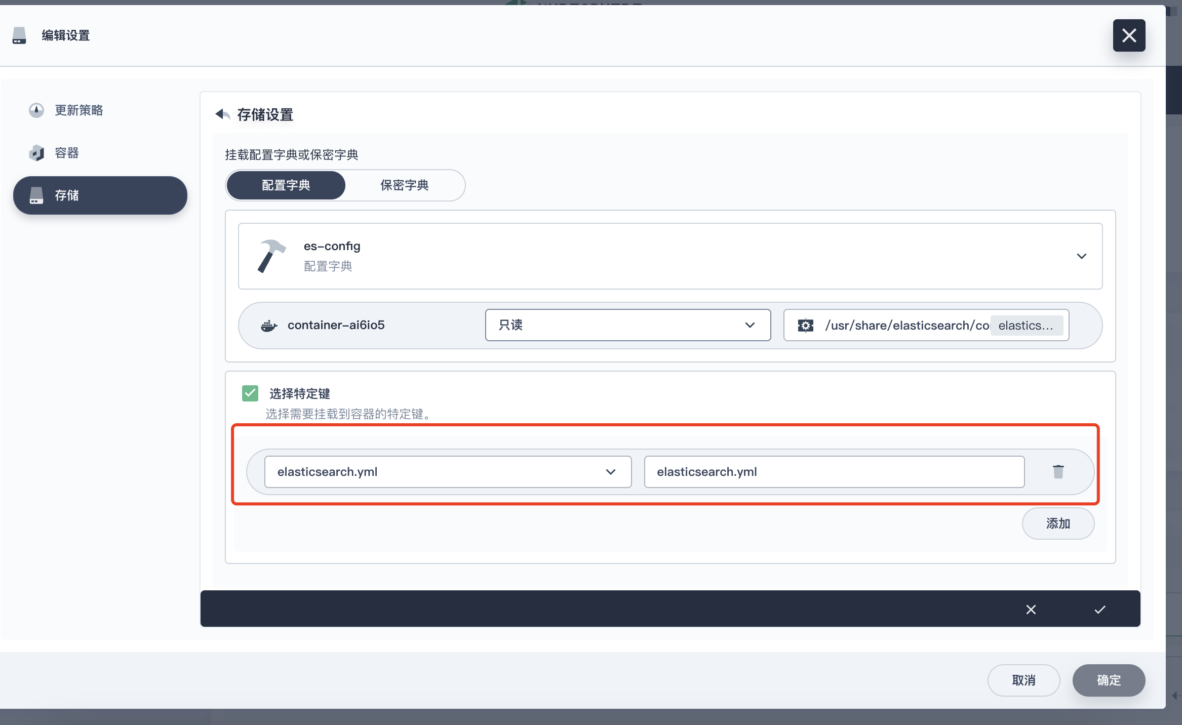
Task: Click the disk icon beside 存储
Action: coord(36,195)
